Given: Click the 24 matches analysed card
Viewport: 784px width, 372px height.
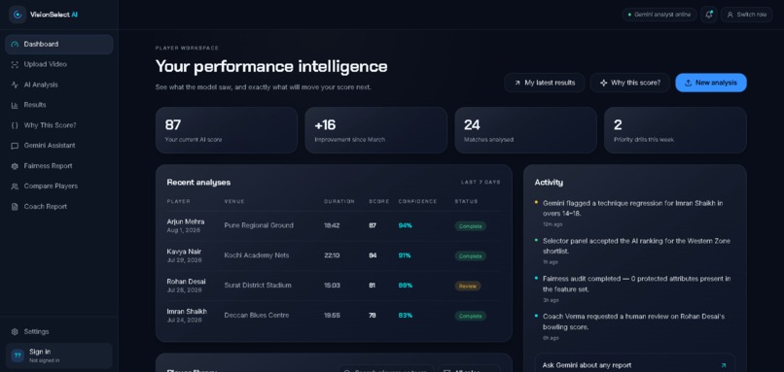Looking at the screenshot, I should tap(525, 130).
